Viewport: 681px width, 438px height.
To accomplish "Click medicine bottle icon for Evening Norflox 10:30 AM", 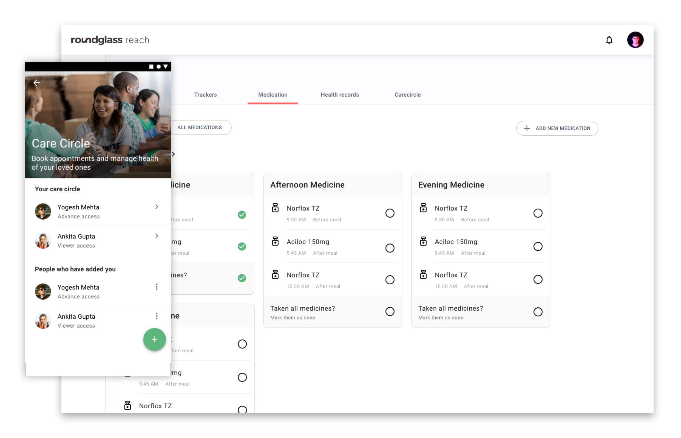I will (423, 274).
